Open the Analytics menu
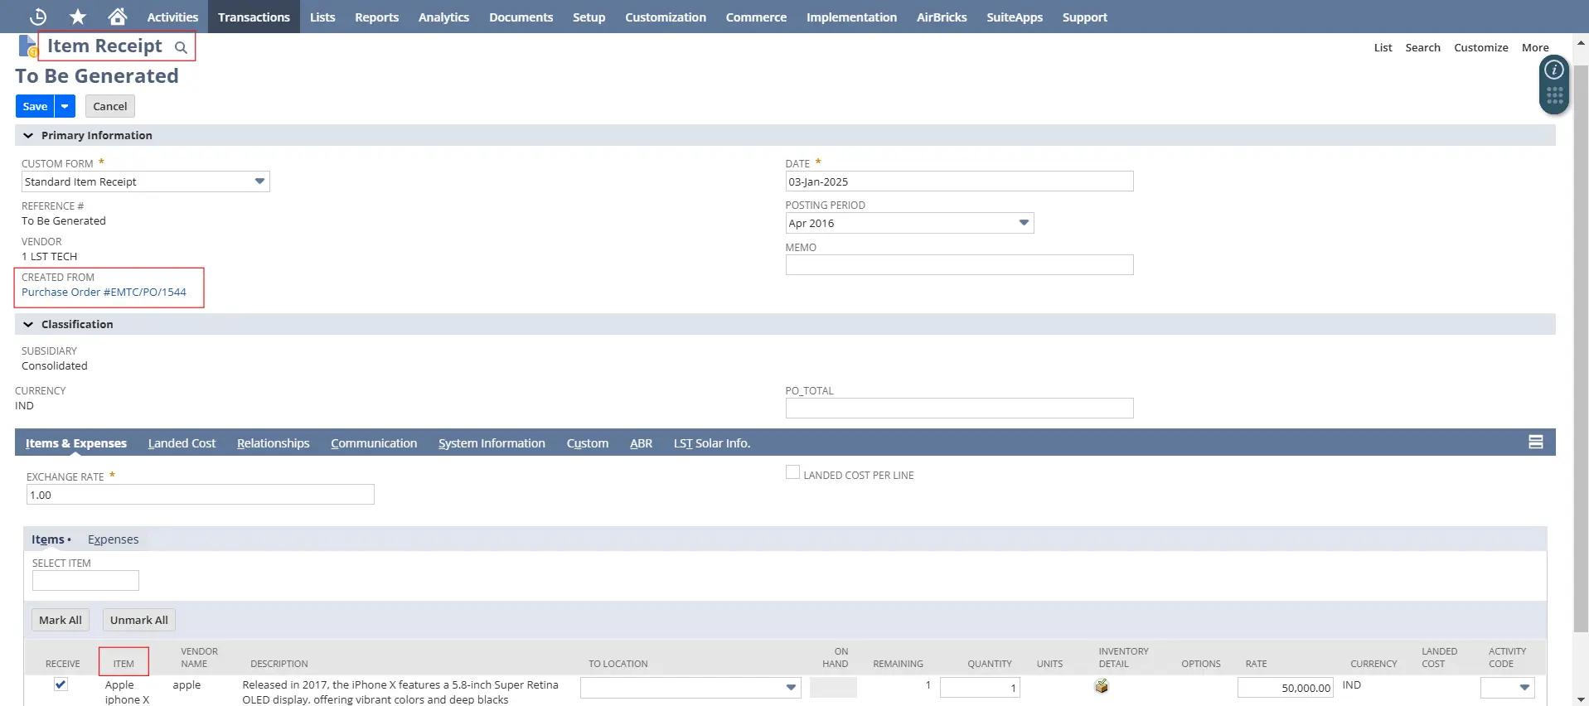The image size is (1589, 706). pyautogui.click(x=443, y=17)
